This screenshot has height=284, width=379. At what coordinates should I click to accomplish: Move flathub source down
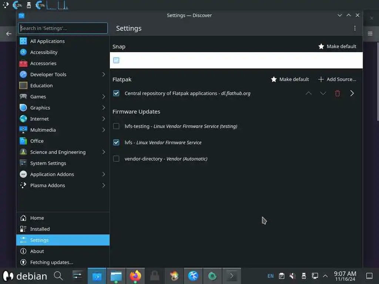coord(323,93)
